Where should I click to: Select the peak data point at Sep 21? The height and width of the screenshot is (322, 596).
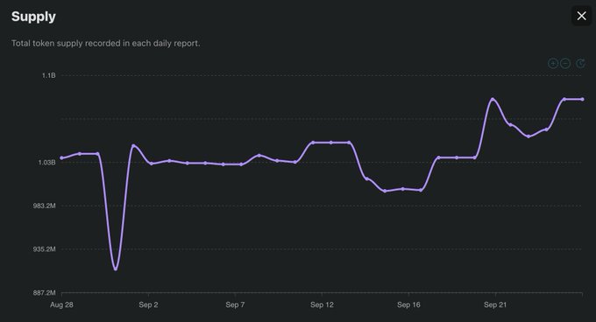493,100
